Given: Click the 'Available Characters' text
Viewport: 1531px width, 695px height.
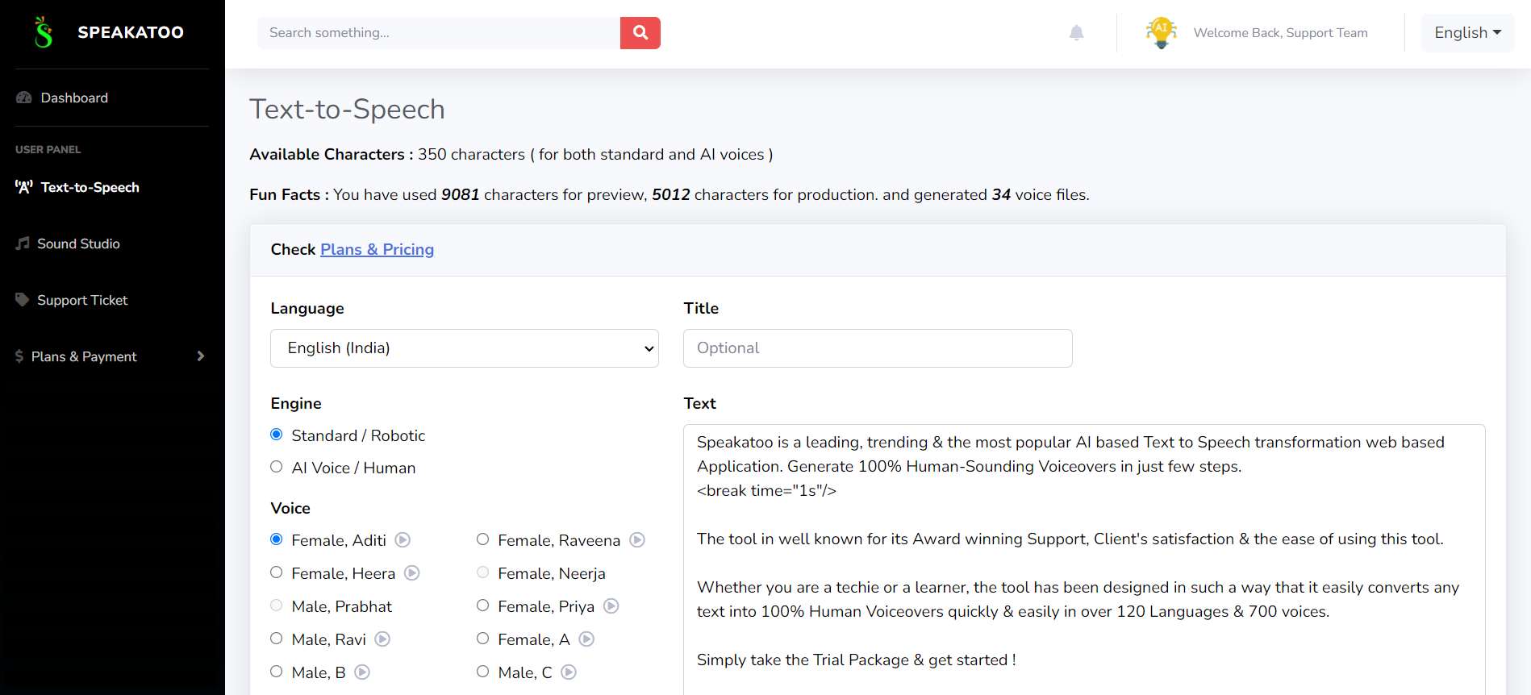Looking at the screenshot, I should click(x=332, y=154).
